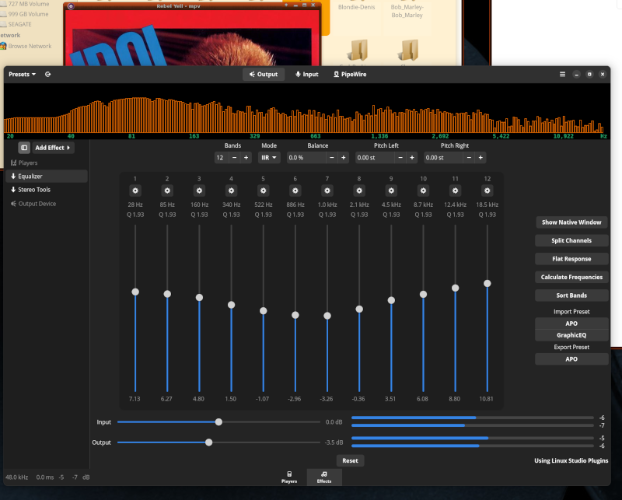Switch to the Players bottom tab
The image size is (622, 500).
(289, 477)
